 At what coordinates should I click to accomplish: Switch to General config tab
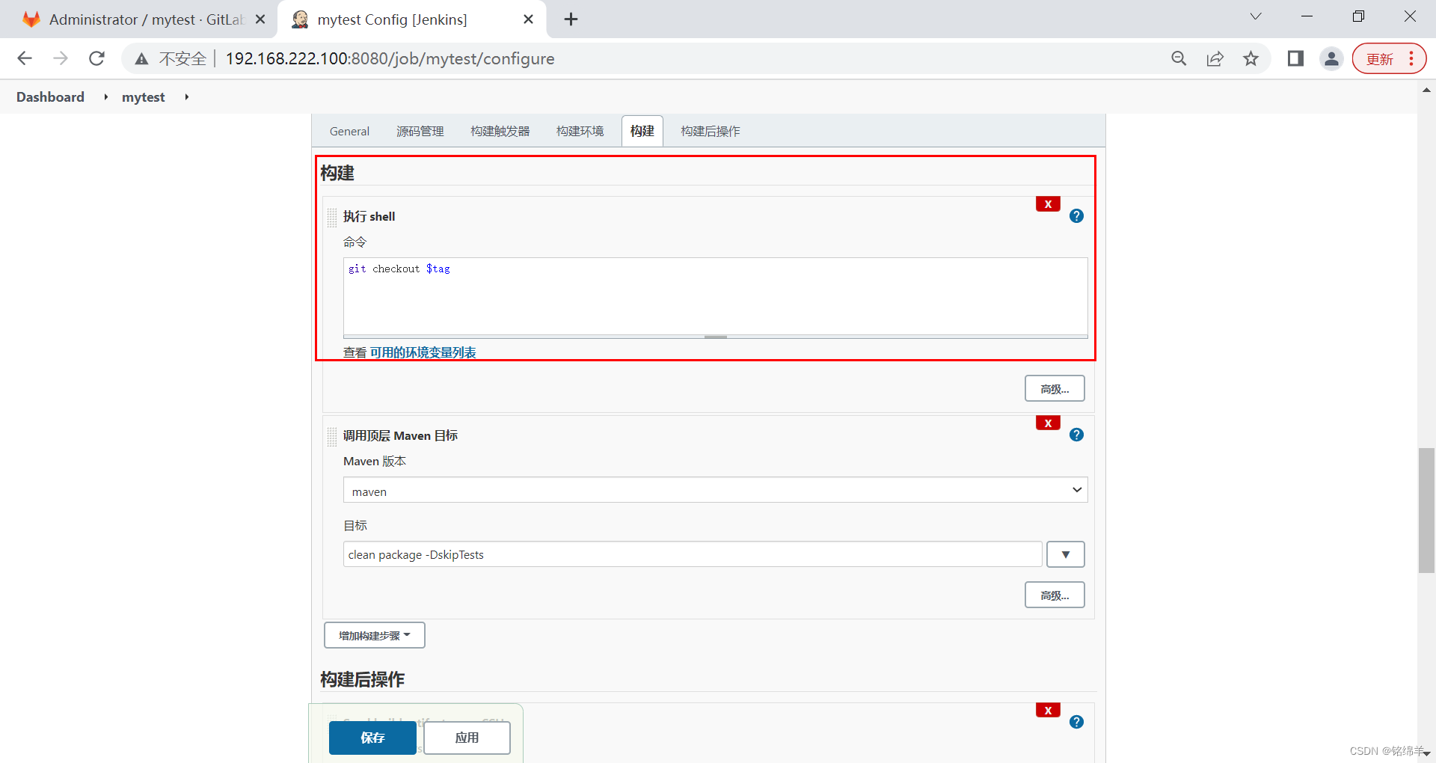coord(349,132)
